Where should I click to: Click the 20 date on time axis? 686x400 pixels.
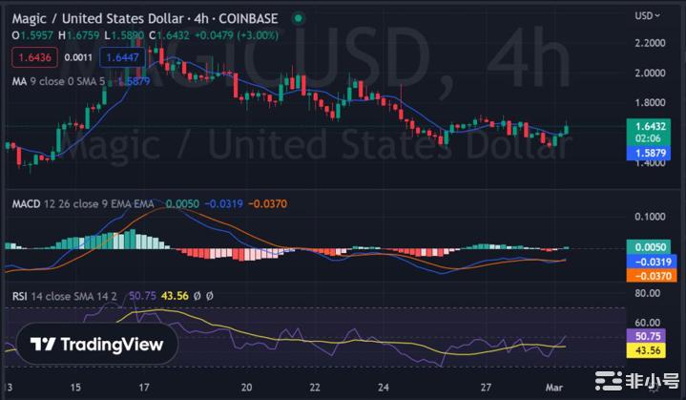[x=246, y=388]
